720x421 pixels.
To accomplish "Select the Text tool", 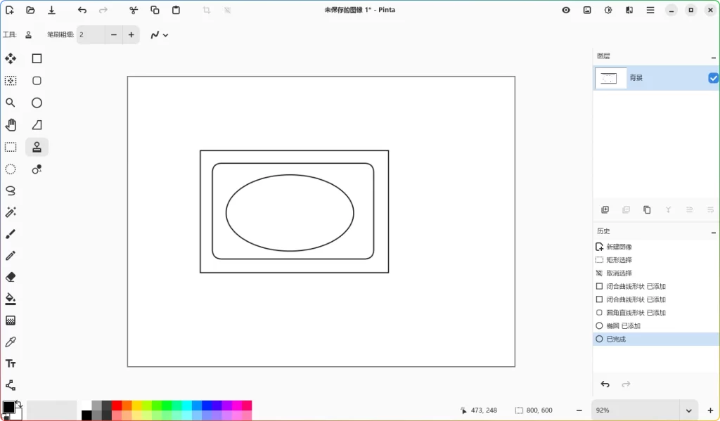I will 11,363.
